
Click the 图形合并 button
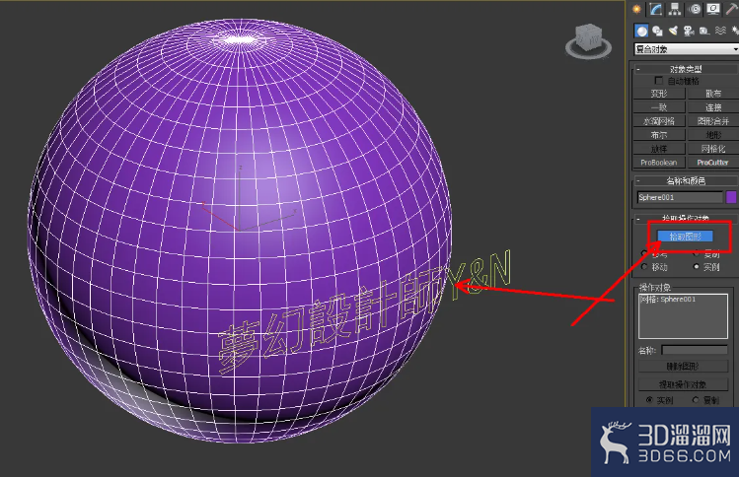point(713,121)
